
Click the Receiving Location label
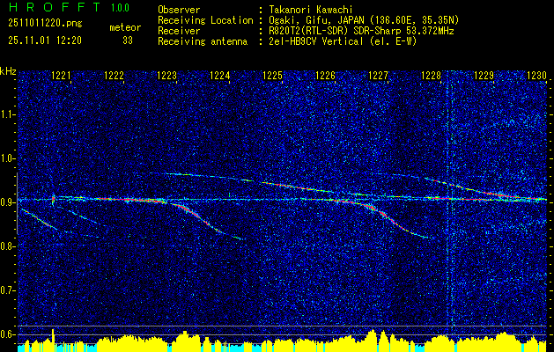tap(205, 20)
